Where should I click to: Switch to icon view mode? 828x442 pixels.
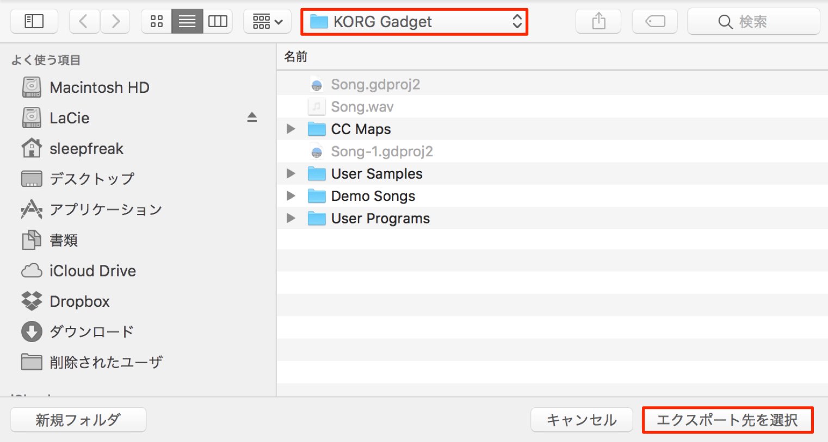point(157,22)
